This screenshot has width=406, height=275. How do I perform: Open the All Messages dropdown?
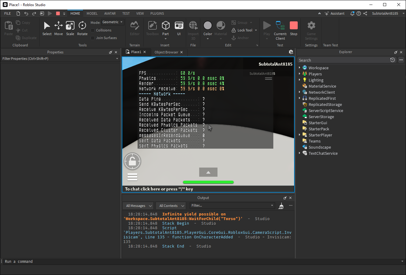[138, 206]
